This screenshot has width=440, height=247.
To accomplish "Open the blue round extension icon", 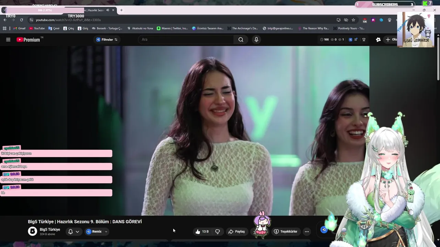I will point(381,20).
